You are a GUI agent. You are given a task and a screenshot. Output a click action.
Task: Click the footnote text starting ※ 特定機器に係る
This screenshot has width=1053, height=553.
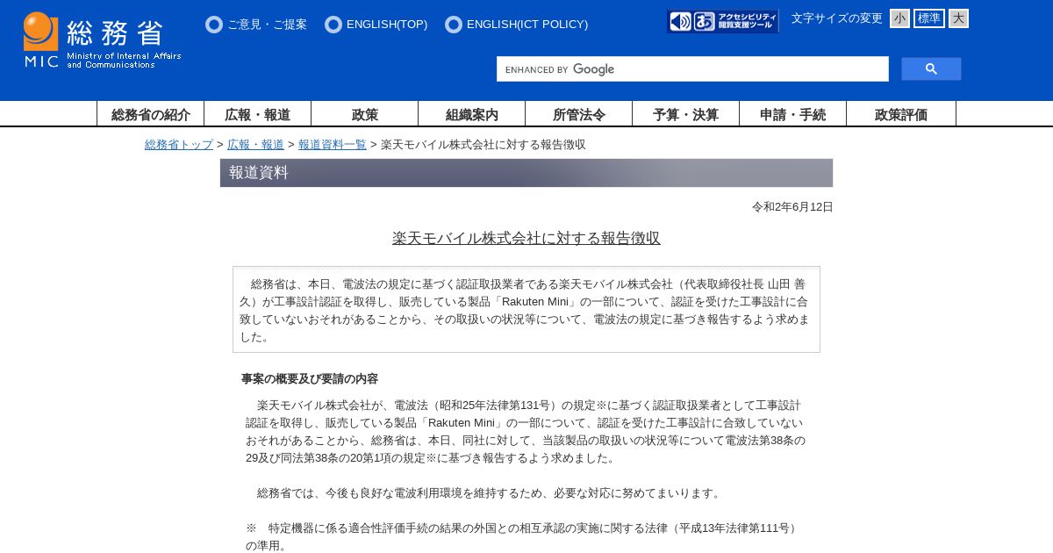pyautogui.click(x=523, y=536)
